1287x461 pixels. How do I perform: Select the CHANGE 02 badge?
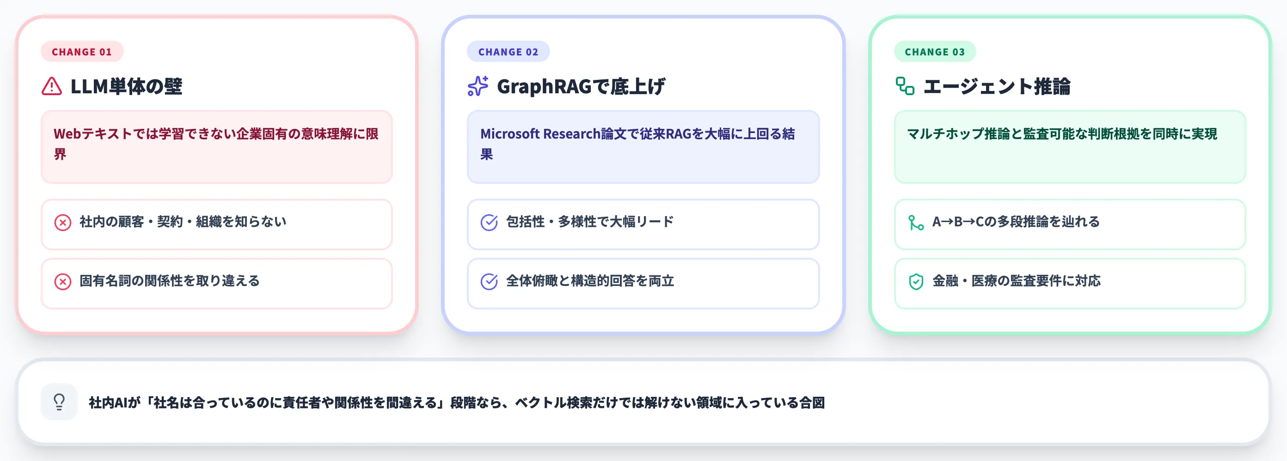508,51
